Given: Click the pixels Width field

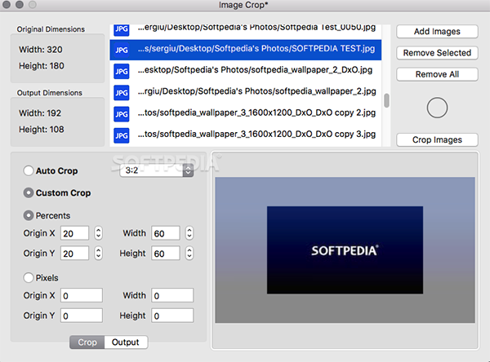Looking at the screenshot, I should click(172, 295).
